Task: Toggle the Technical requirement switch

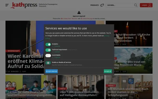Action: click(48, 50)
